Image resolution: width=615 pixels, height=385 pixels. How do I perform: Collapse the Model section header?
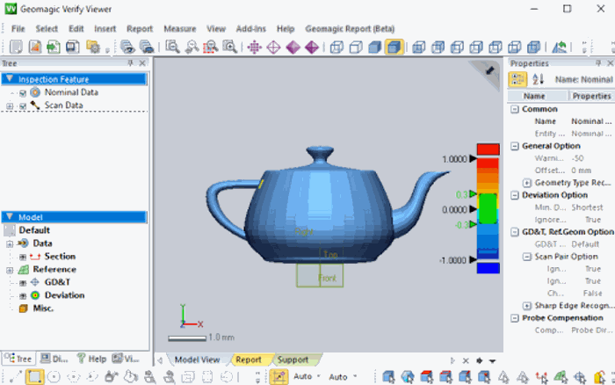pos(10,216)
